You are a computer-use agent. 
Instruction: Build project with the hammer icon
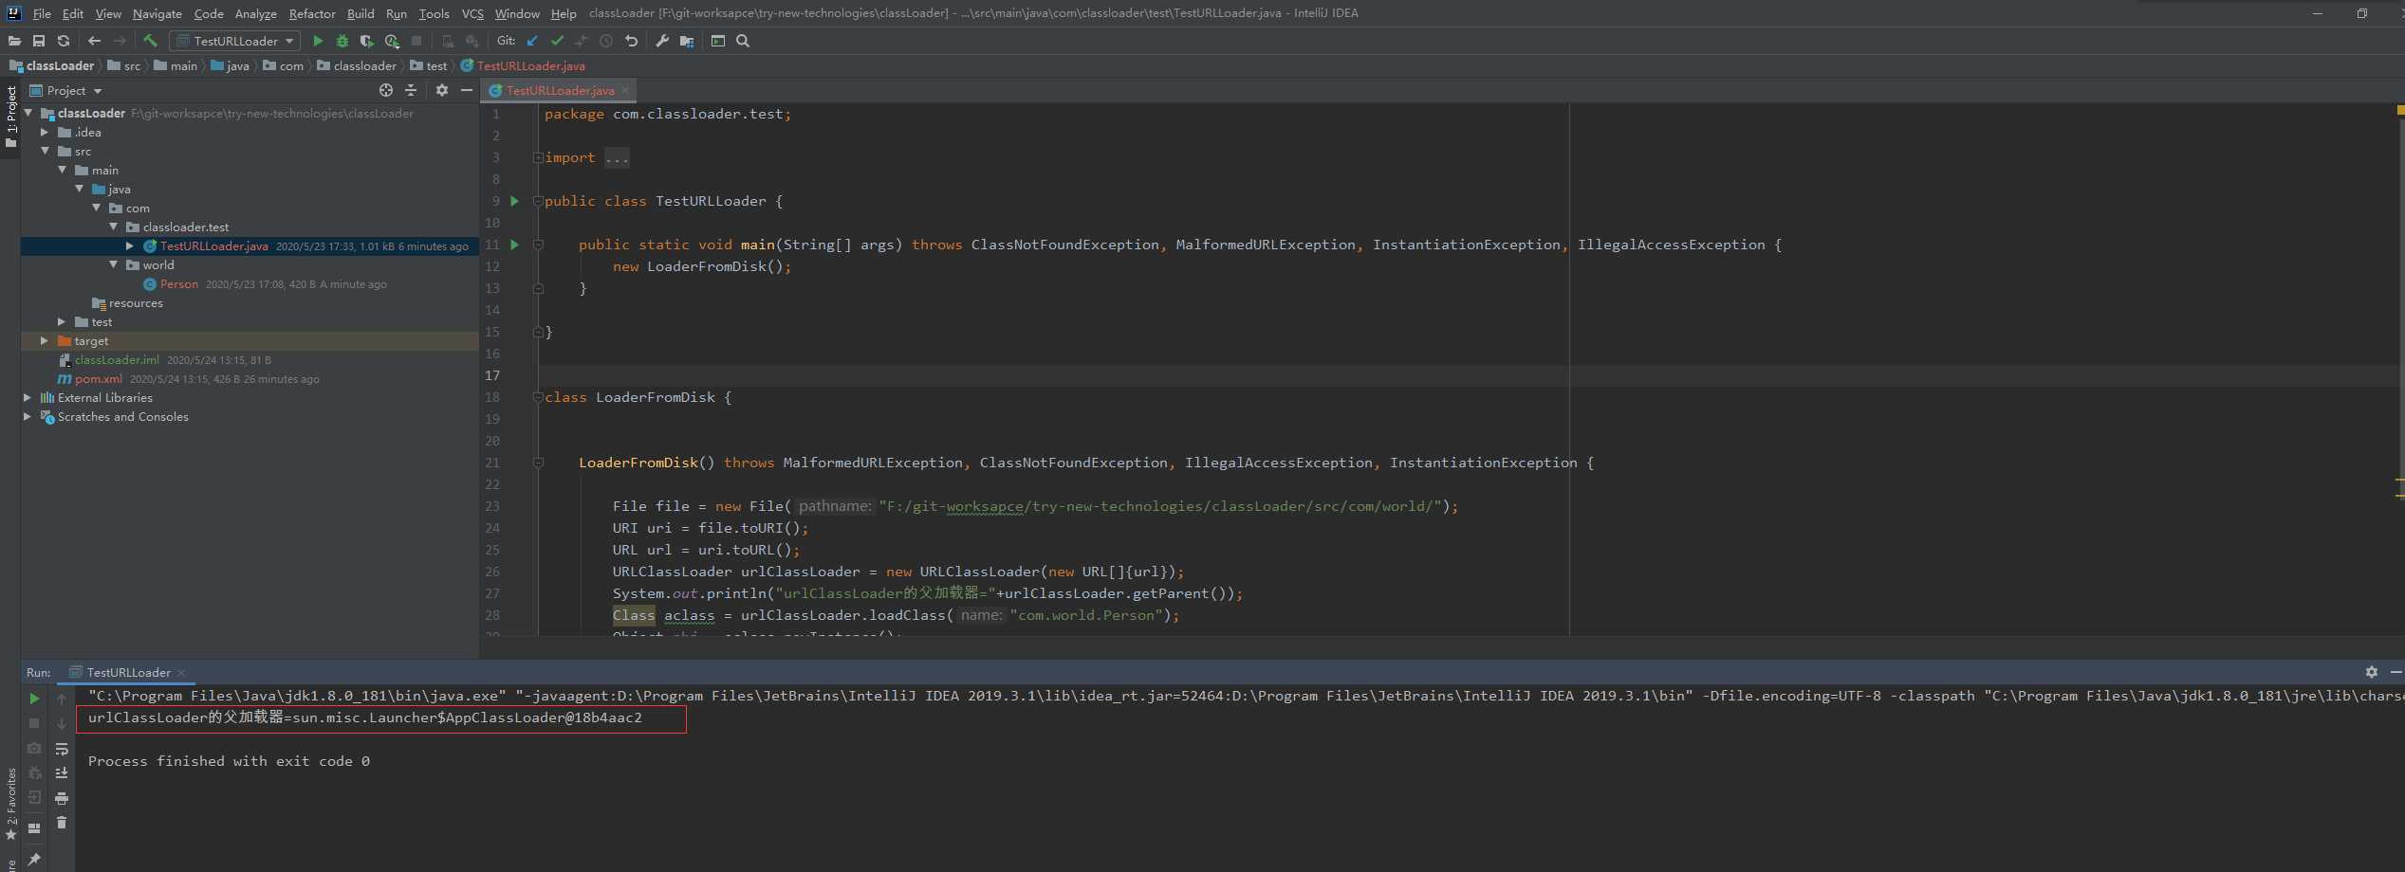click(x=150, y=41)
